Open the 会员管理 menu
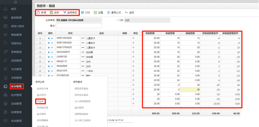Screen dimensions: 259x127 (x=16, y=69)
